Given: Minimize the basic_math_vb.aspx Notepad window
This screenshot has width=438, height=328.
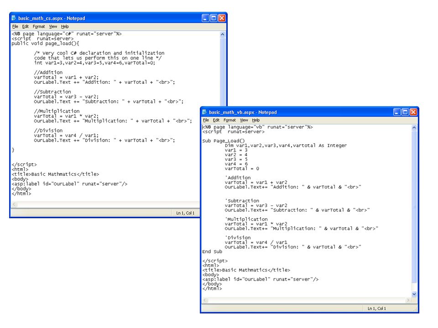Looking at the screenshot, I should [397, 112].
